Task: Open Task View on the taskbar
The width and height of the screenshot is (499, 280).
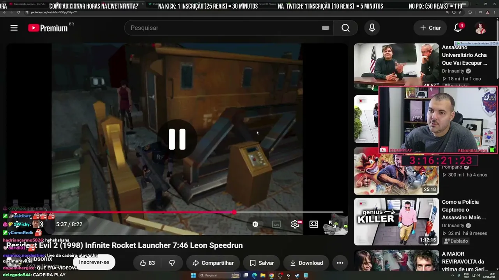Action: 246,275
